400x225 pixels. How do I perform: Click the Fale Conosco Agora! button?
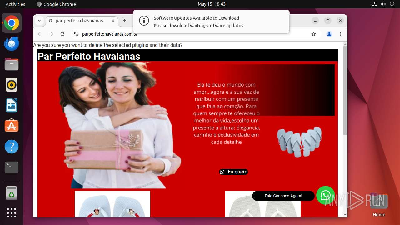pyautogui.click(x=283, y=196)
